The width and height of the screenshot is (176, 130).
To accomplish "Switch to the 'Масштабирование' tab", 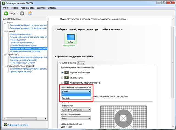I will pyautogui.click(x=67, y=63).
